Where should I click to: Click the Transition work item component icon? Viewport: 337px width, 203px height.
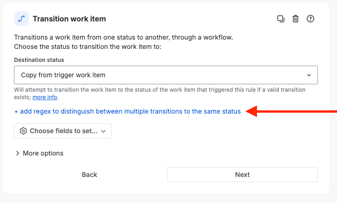pos(21,19)
